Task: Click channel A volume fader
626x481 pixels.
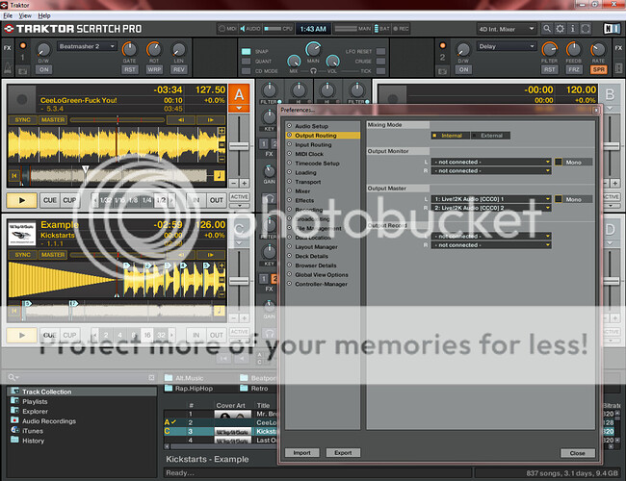Action: pyautogui.click(x=239, y=146)
